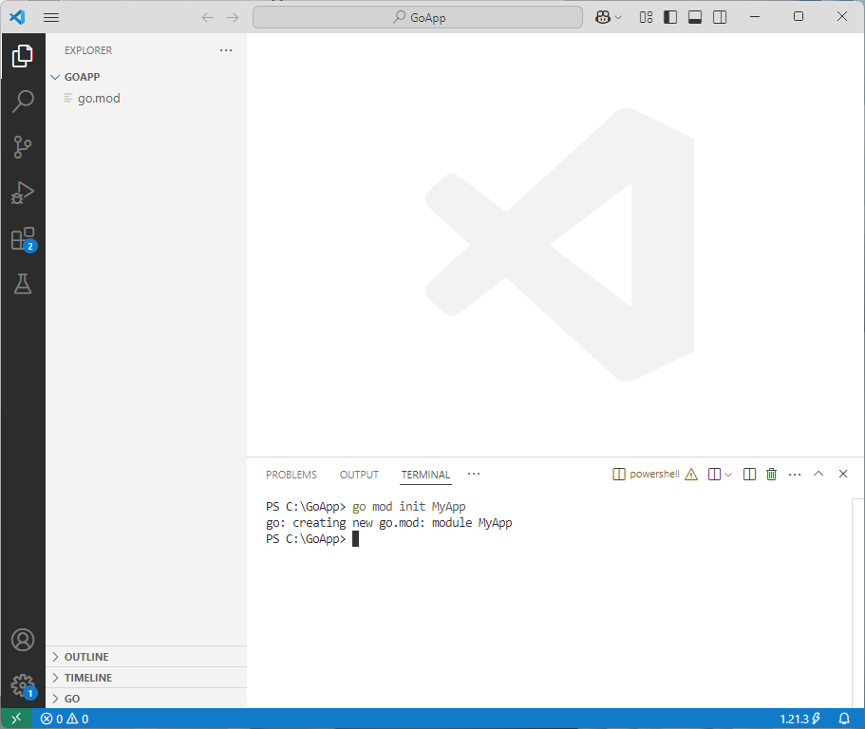
Task: Kill the terminal with trash icon
Action: click(771, 475)
